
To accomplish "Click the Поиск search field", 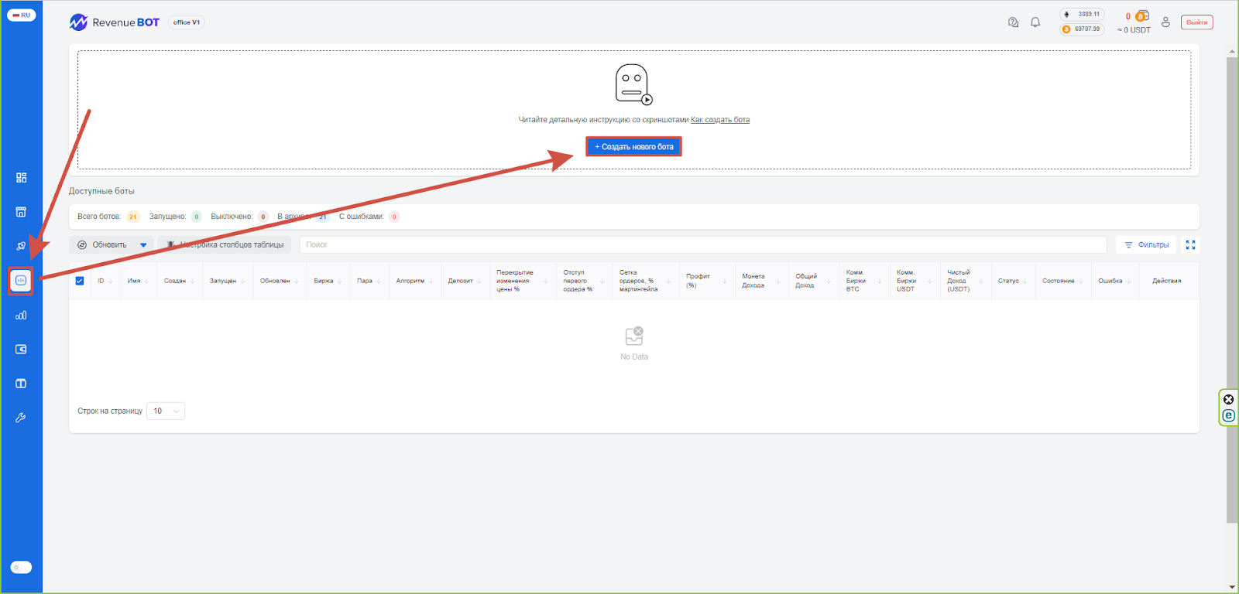I will click(x=702, y=245).
